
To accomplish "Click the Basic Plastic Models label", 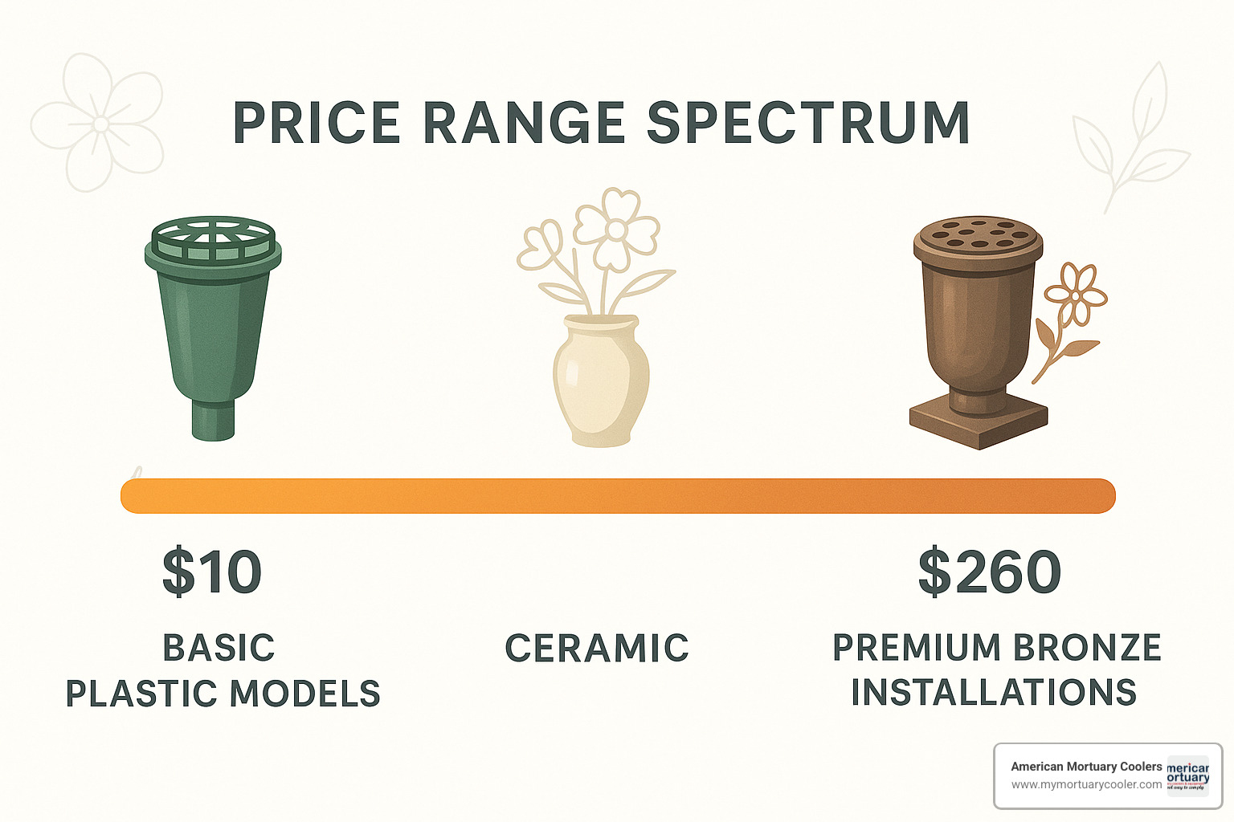I will click(x=223, y=671).
